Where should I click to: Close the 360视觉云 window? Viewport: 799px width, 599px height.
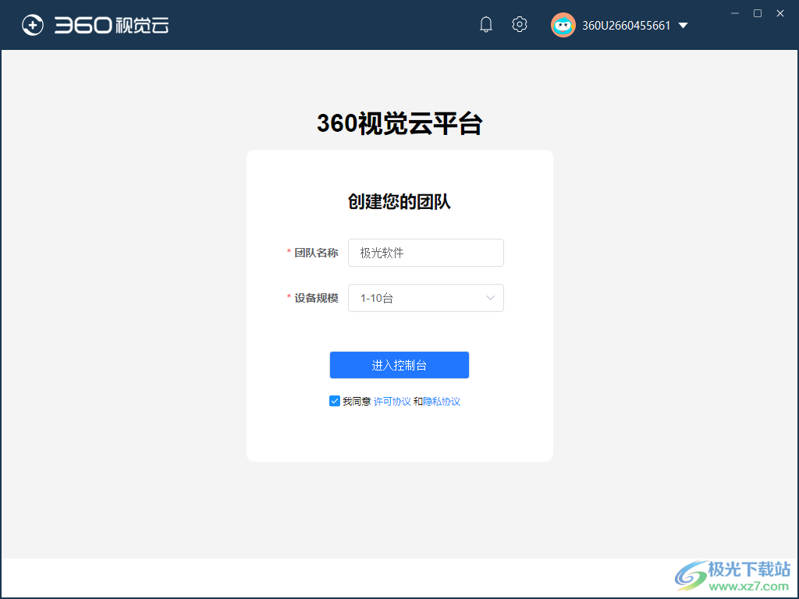point(780,13)
